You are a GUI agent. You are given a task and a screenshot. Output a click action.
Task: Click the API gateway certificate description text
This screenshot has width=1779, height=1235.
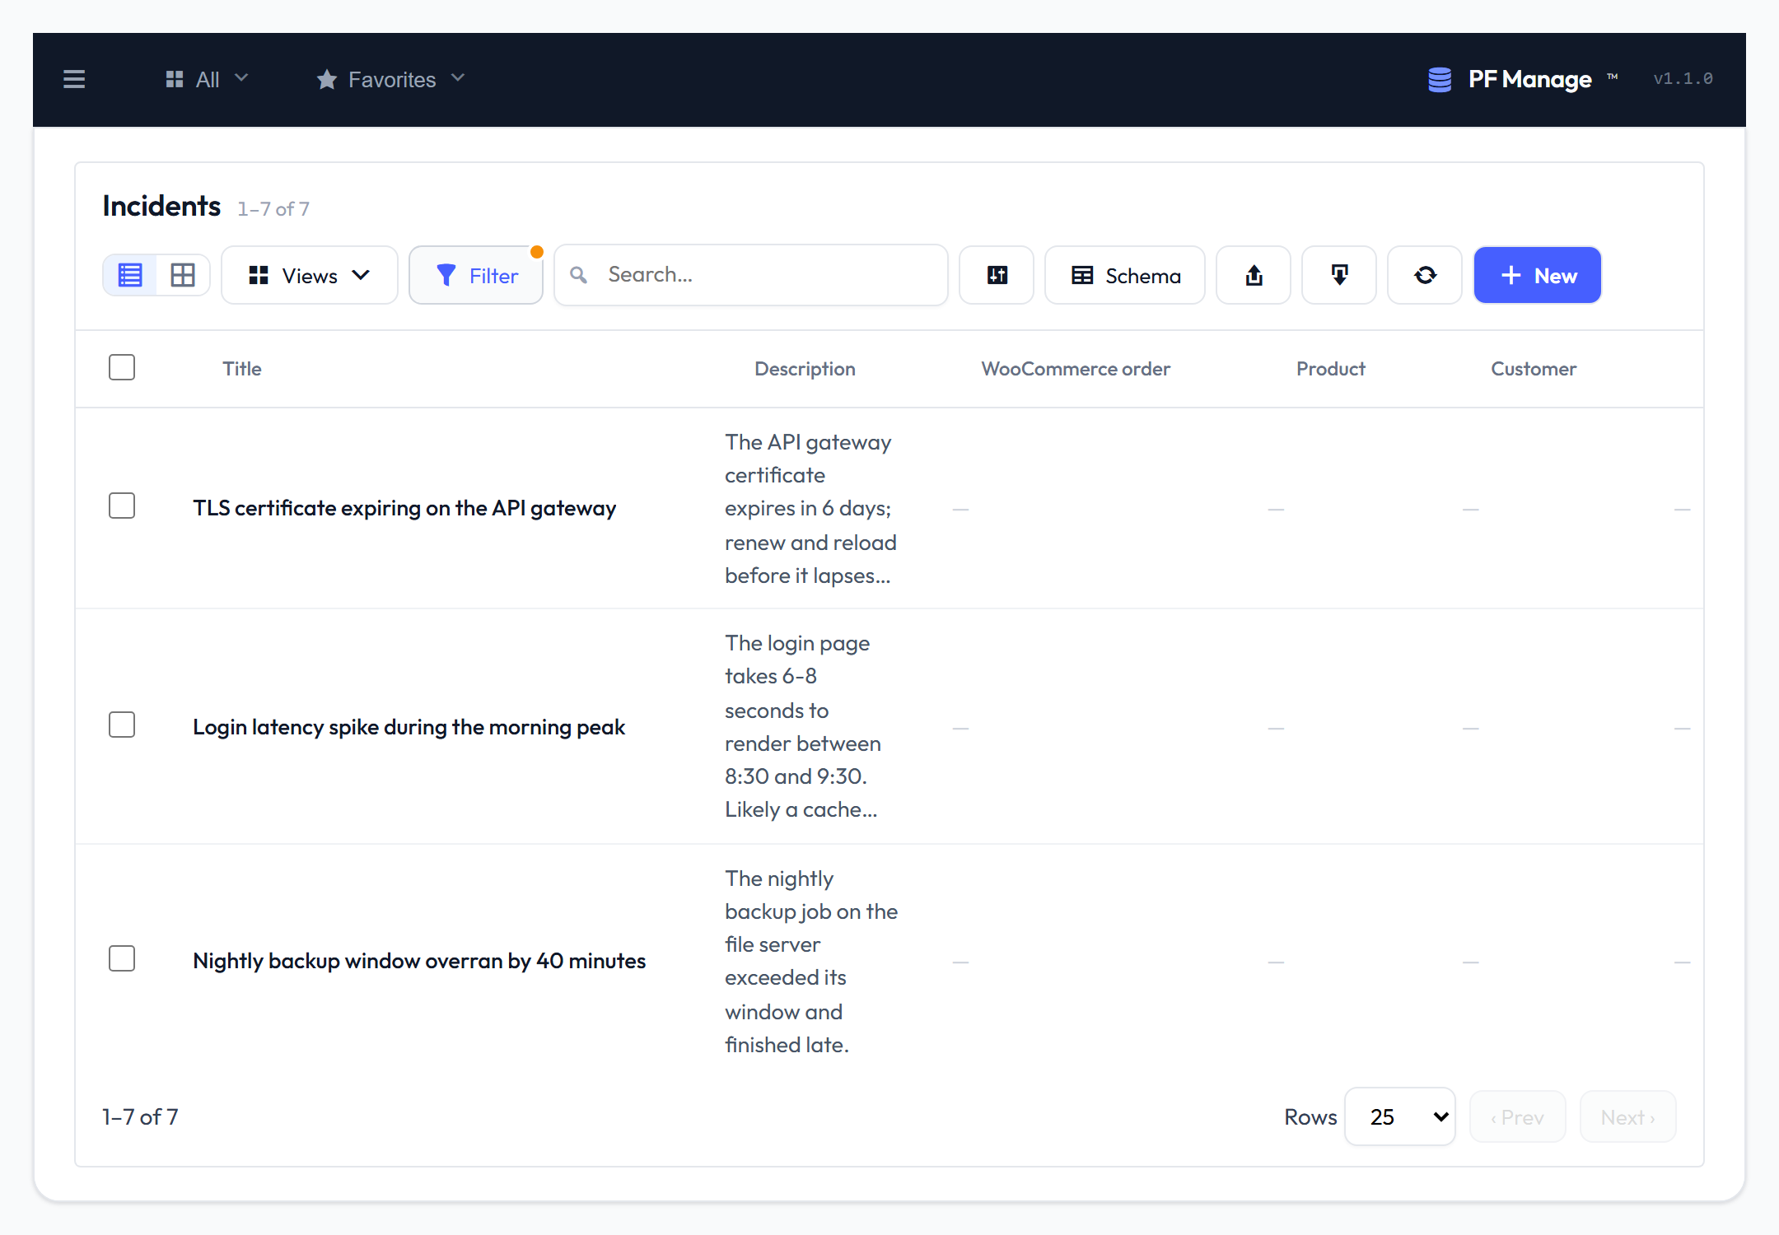point(811,509)
